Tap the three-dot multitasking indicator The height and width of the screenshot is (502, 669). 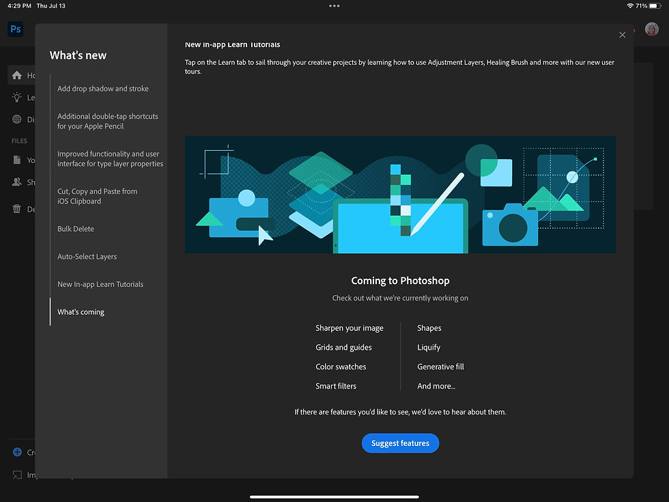[x=334, y=6]
